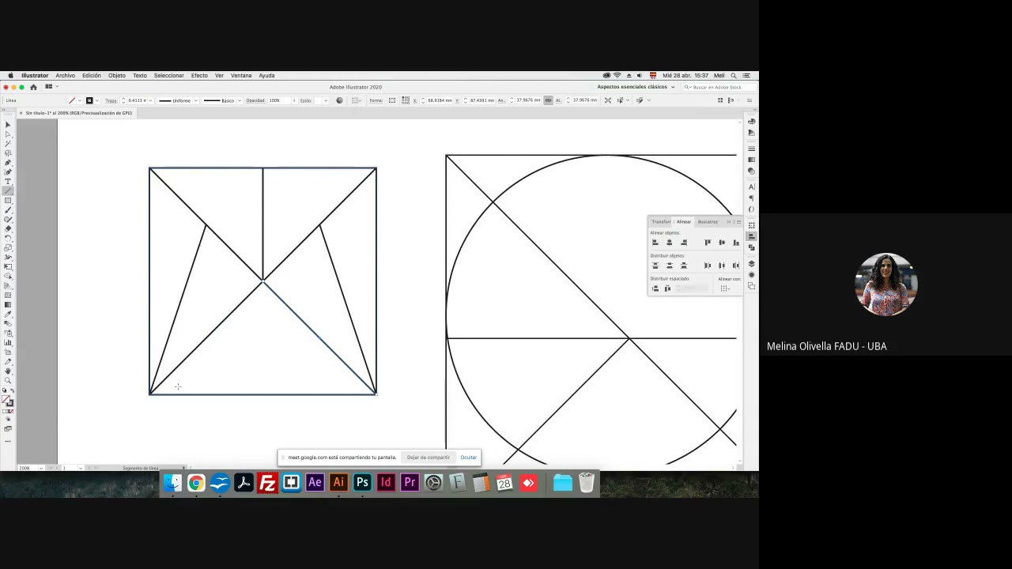1012x569 pixels.
Task: Open Aspectos esenciales clásicos workspace switcher
Action: (x=636, y=87)
